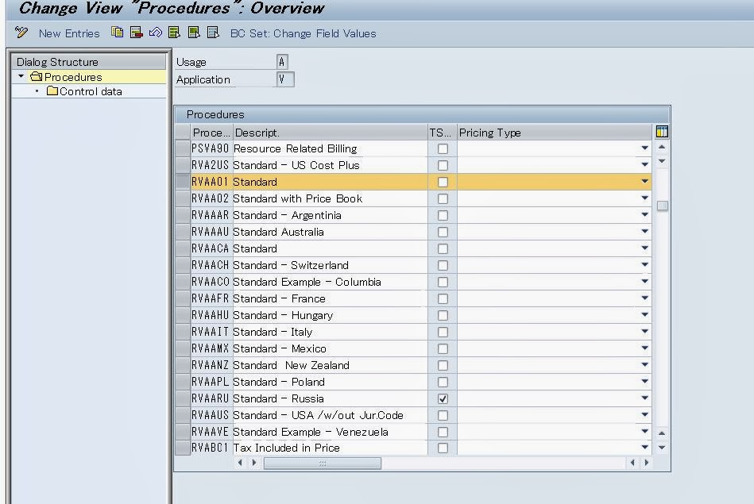Toggle the TS checkbox for RVAAUS
The width and height of the screenshot is (754, 504).
(x=443, y=416)
